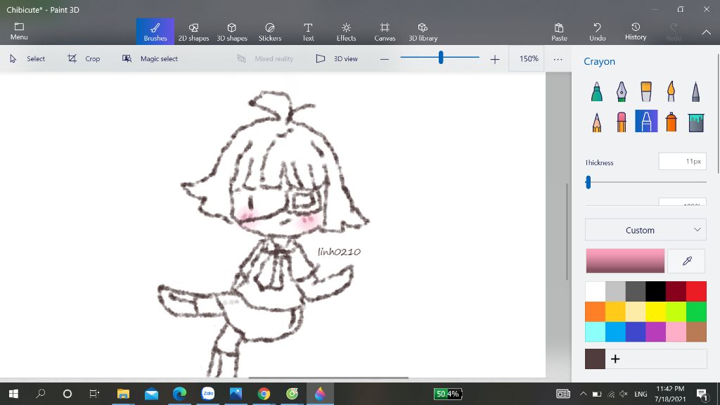Adjust the Thickness slider handle
This screenshot has width=720, height=405.
click(589, 182)
